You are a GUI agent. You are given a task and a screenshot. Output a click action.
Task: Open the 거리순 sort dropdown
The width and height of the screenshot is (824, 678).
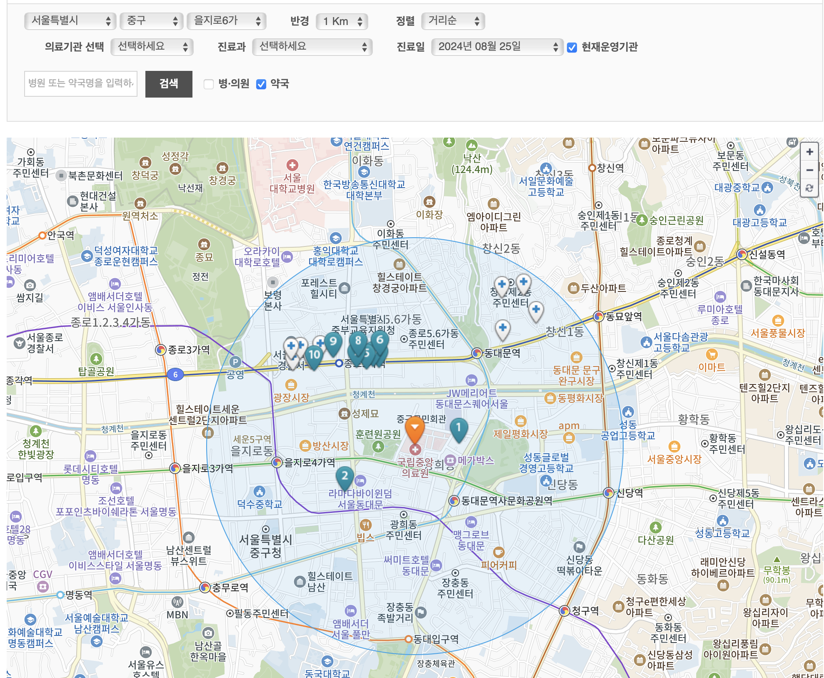click(453, 21)
